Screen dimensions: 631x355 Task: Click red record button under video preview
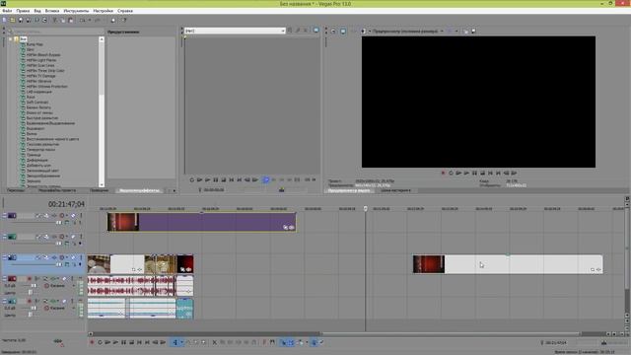coord(443,174)
